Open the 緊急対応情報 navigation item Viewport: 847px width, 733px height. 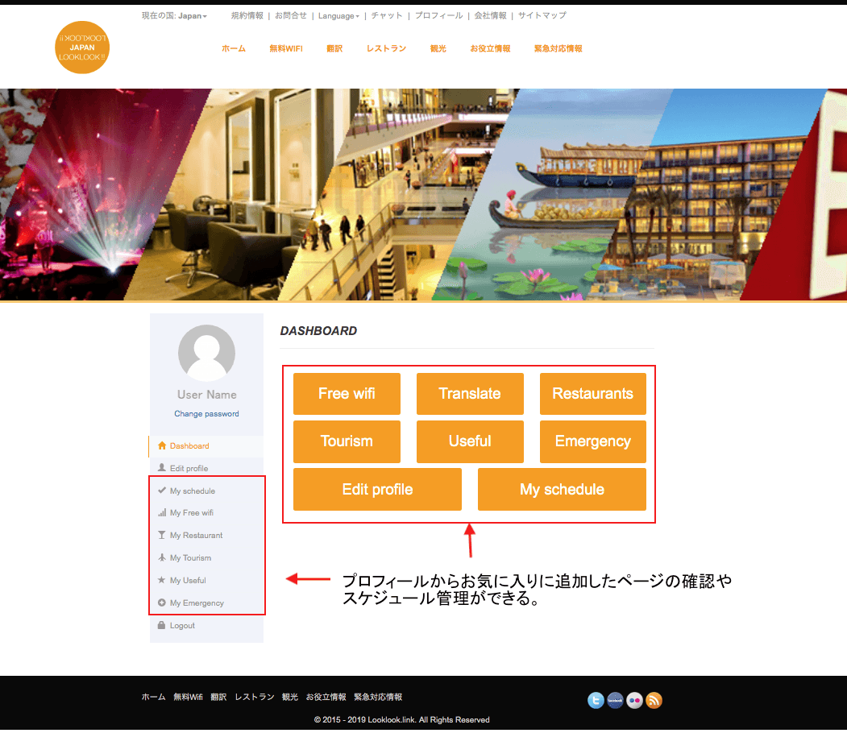[x=557, y=48]
